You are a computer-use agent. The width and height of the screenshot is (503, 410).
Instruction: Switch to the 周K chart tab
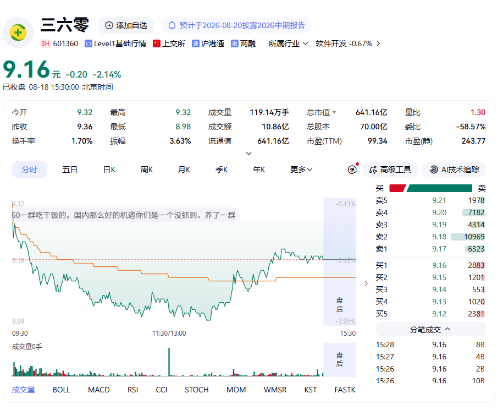pos(147,170)
